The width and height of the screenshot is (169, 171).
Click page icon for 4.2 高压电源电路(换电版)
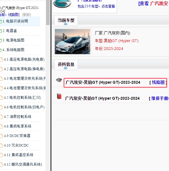[1, 69]
